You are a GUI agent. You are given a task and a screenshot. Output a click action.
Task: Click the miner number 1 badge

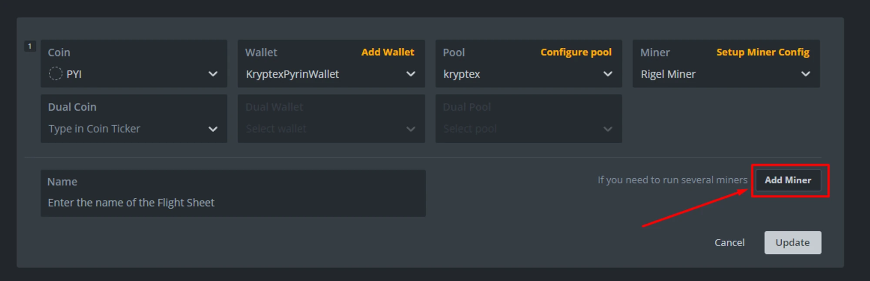[30, 46]
